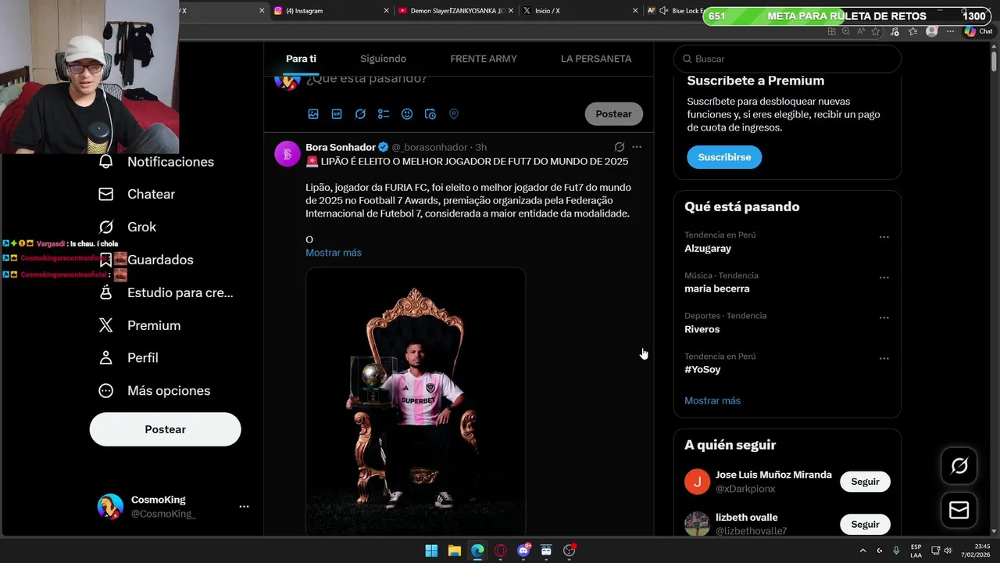Click the composer Postear button
This screenshot has height=563, width=1000.
(614, 114)
